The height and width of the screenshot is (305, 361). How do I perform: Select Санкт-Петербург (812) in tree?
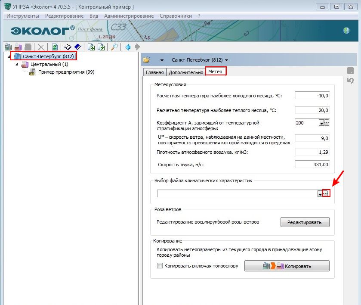(48, 56)
